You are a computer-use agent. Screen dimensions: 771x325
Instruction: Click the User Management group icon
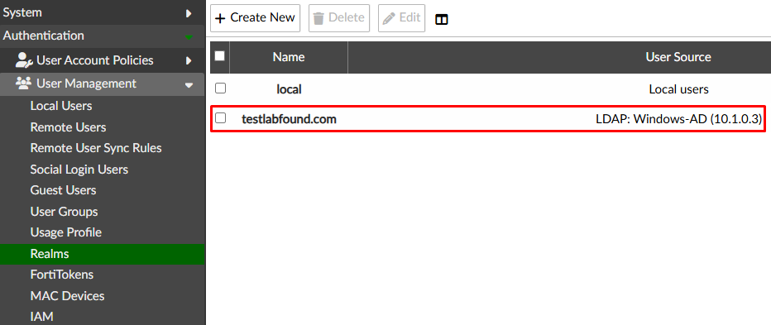[x=24, y=83]
